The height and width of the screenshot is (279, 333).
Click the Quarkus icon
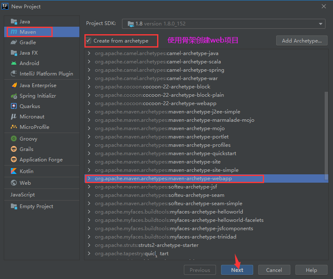pos(14,106)
